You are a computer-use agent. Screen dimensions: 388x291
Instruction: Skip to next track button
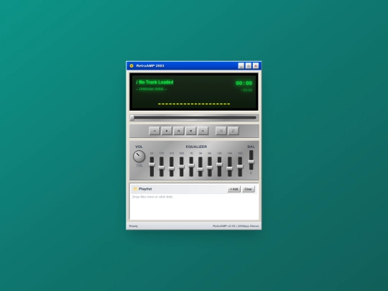tap(203, 131)
